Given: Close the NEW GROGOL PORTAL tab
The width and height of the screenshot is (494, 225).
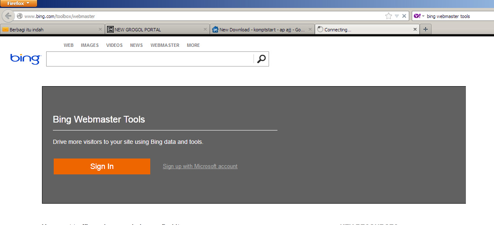Looking at the screenshot, I should 205,30.
